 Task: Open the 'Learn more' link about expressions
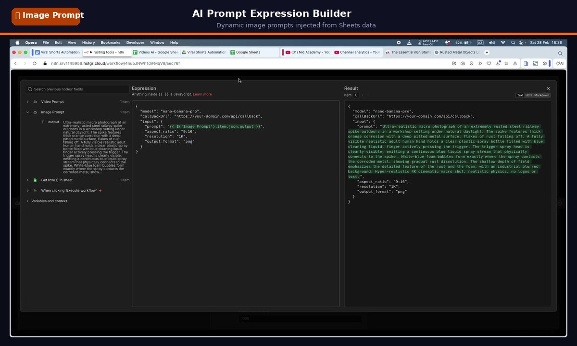(x=202, y=94)
